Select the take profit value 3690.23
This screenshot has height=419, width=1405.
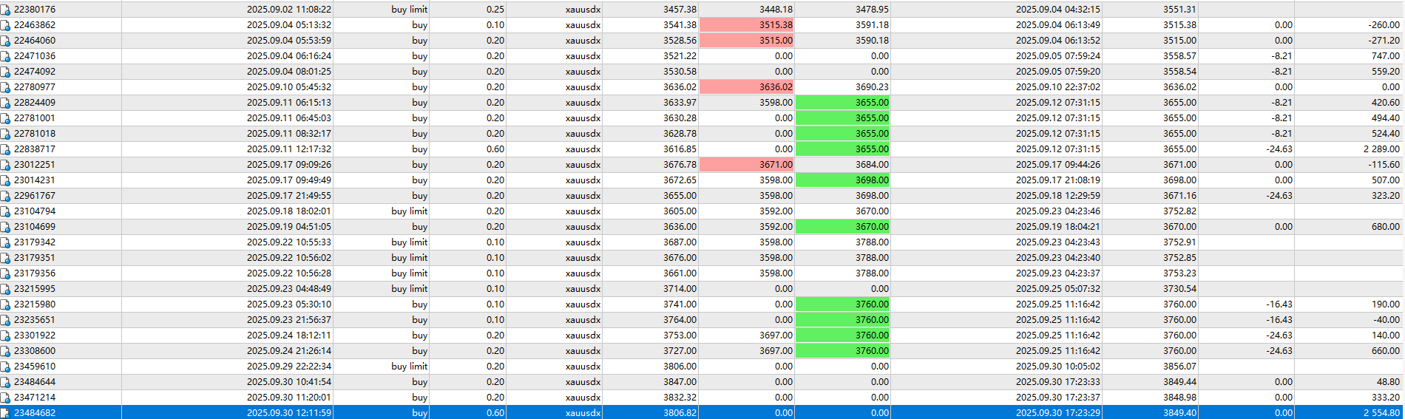[872, 87]
